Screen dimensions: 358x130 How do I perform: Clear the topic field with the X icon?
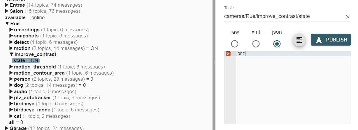pos(348,17)
